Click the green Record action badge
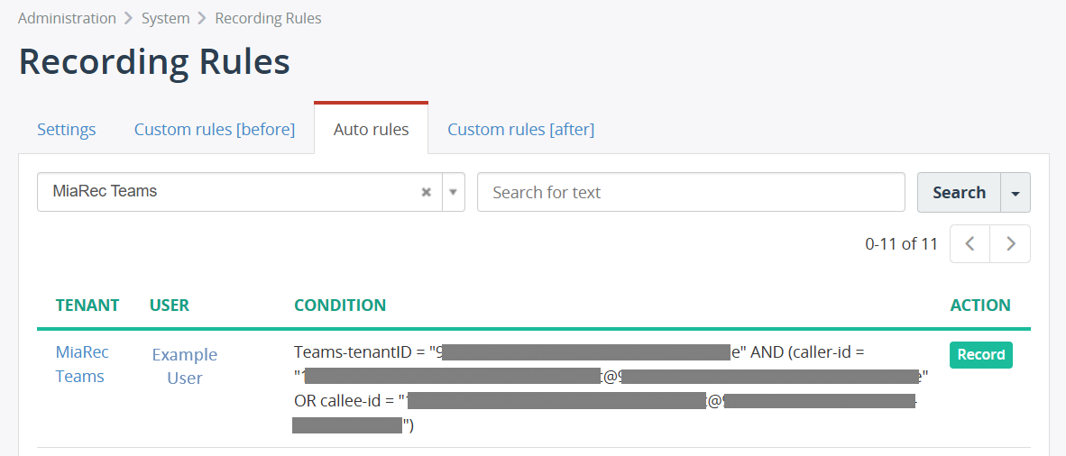 click(x=980, y=355)
